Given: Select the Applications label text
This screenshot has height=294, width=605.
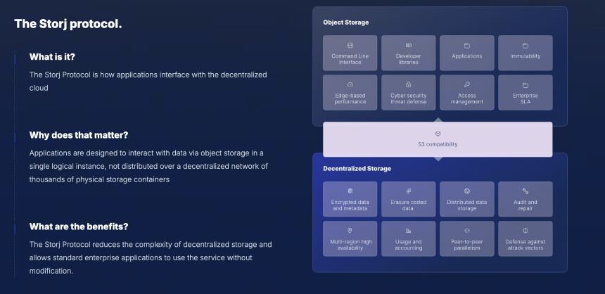Looking at the screenshot, I should 467,56.
